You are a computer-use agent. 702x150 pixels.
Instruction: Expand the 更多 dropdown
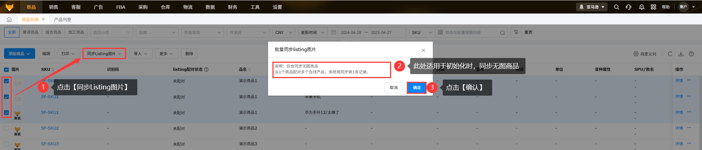pyautogui.click(x=166, y=54)
